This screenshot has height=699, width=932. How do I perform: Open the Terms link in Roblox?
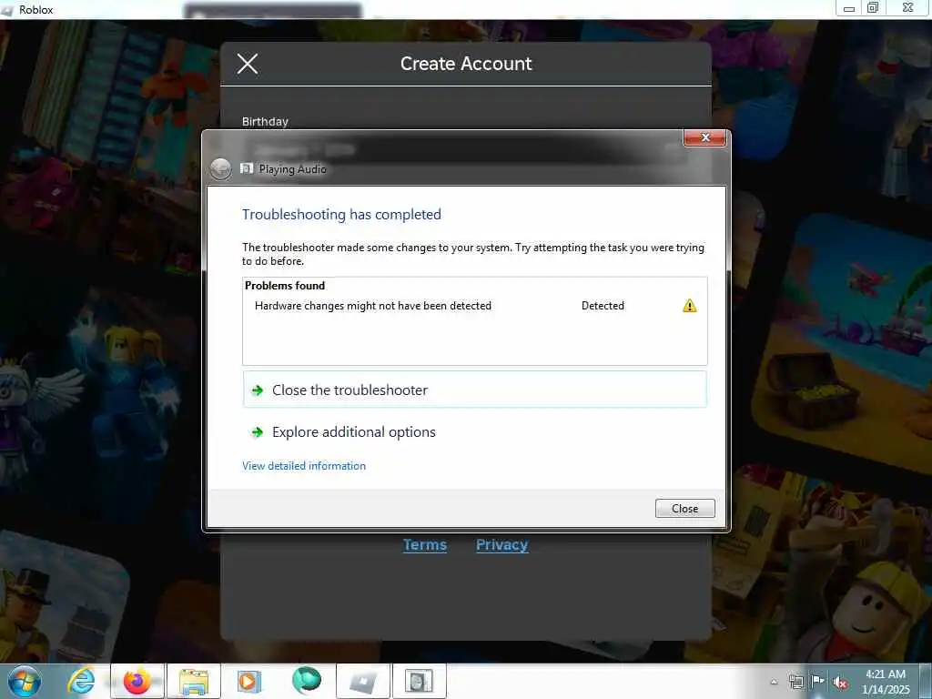(425, 544)
